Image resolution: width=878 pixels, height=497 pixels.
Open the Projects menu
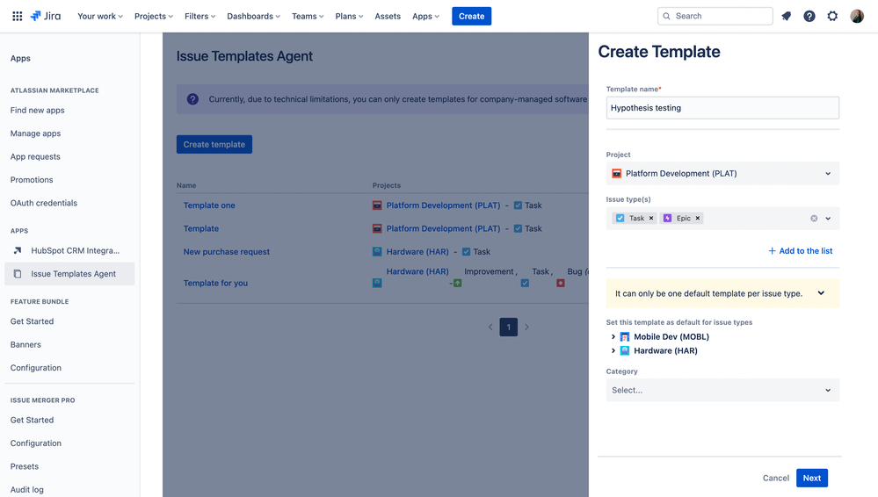(154, 16)
